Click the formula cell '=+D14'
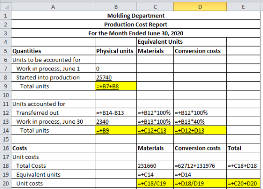Image resolution: width=263 pixels, height=189 pixels. (x=200, y=174)
